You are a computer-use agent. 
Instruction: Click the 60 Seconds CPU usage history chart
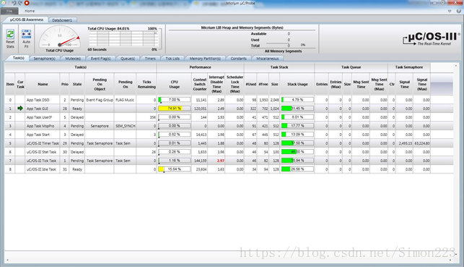coord(123,39)
